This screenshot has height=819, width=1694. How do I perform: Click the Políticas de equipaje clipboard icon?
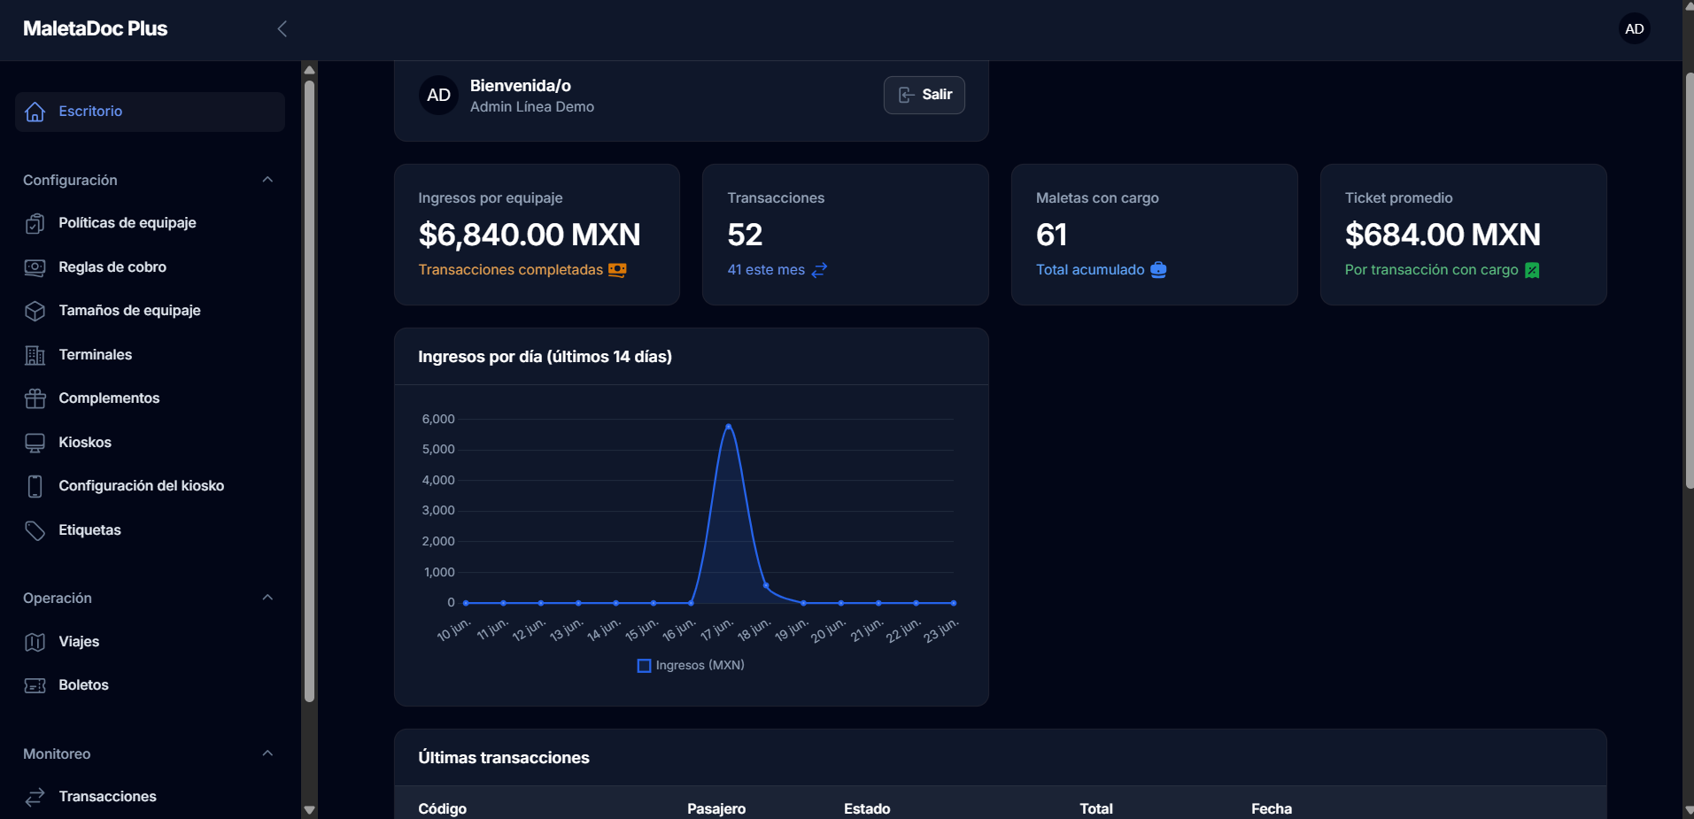[35, 223]
